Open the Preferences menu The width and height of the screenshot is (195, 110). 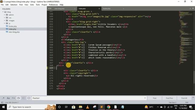point(53,5)
